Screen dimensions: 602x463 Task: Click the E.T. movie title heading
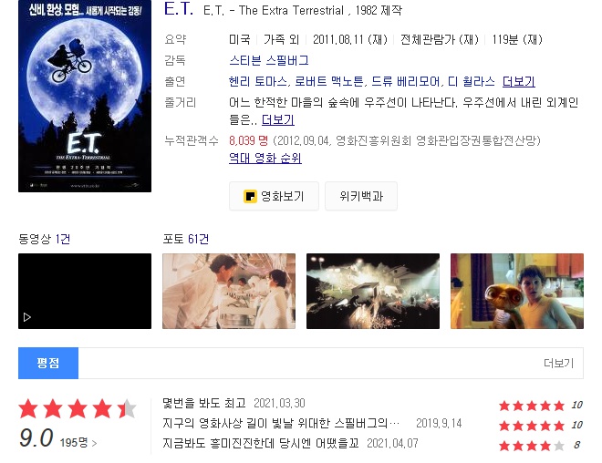click(x=179, y=8)
